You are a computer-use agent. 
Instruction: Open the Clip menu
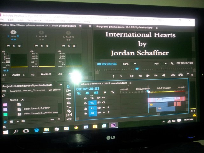[20, 20]
